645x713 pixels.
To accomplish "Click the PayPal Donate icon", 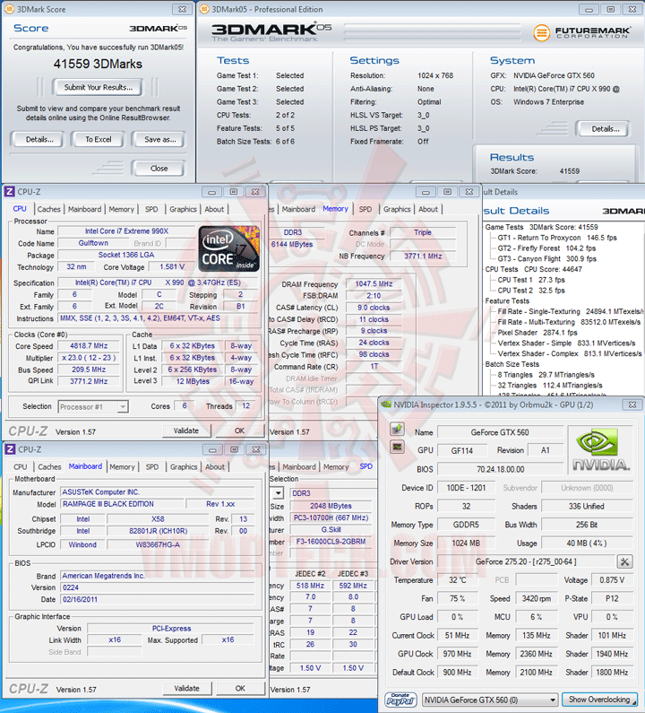I will 400,700.
